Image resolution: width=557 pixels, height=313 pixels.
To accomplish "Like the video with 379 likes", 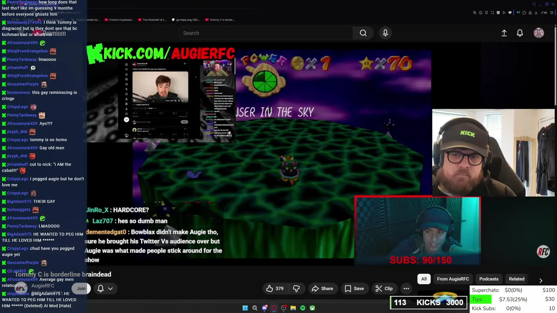I will (x=275, y=289).
